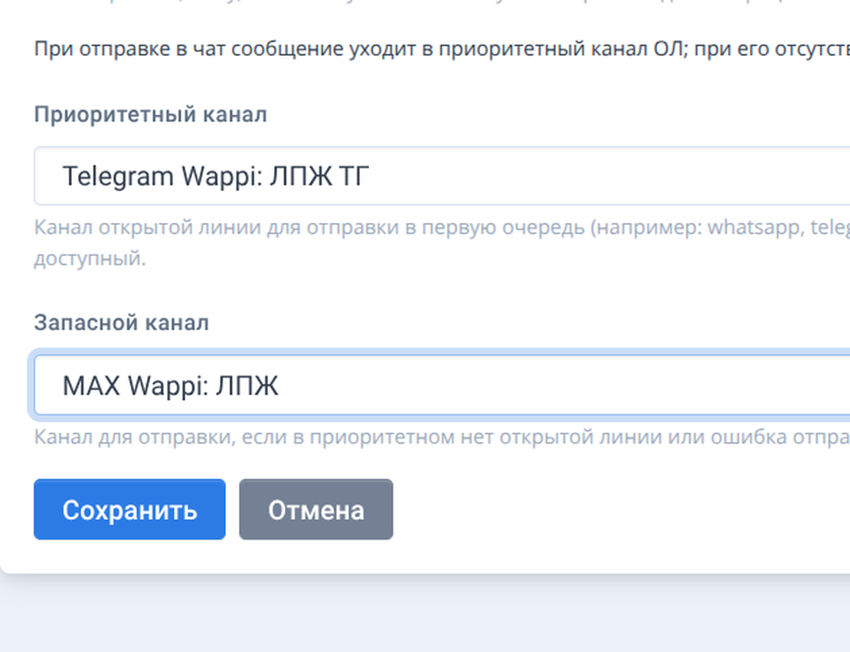Click the "Запасной канал" field label
Screen dimensions: 850x652
(121, 323)
